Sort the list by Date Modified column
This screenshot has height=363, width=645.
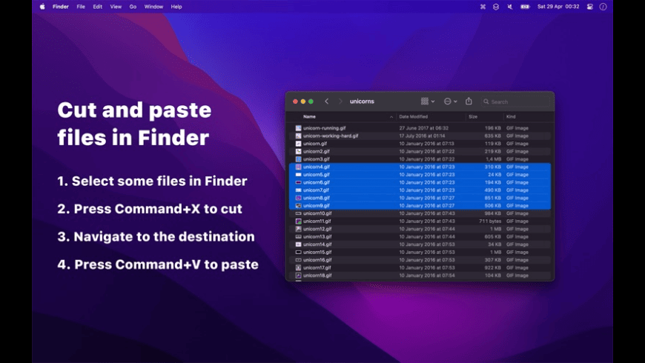[x=414, y=117]
